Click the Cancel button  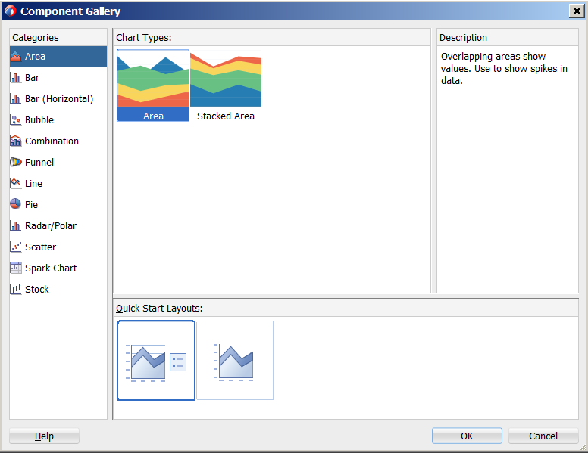click(x=543, y=436)
